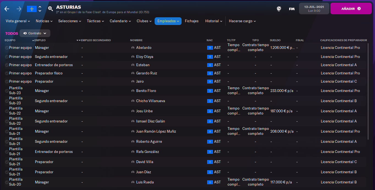375x190 pixels.
Task: Click the arrow icon on the Añadir button
Action: pyautogui.click(x=359, y=9)
